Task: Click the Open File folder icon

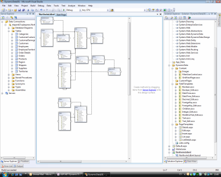Action: [15, 10]
